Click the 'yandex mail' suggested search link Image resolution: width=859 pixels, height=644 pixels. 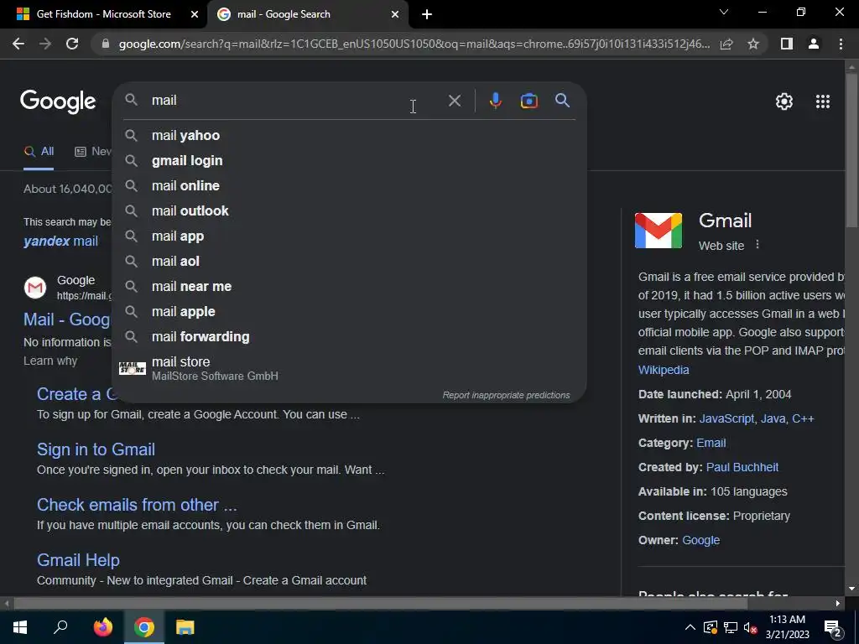[x=60, y=241]
